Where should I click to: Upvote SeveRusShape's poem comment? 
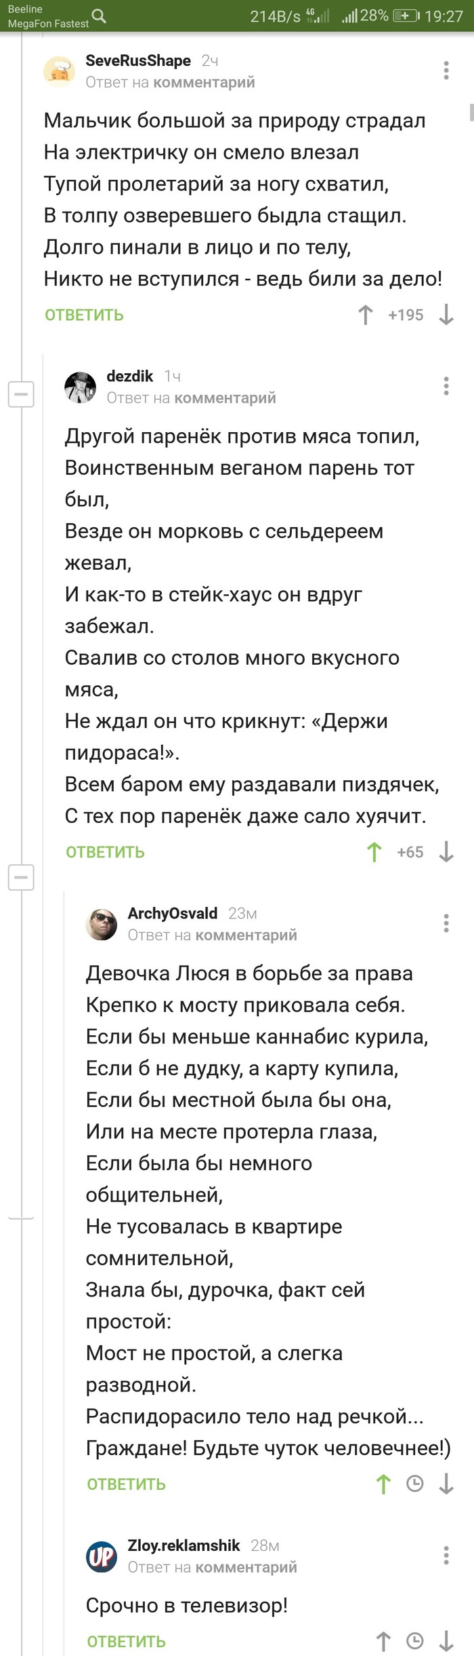pyautogui.click(x=366, y=314)
